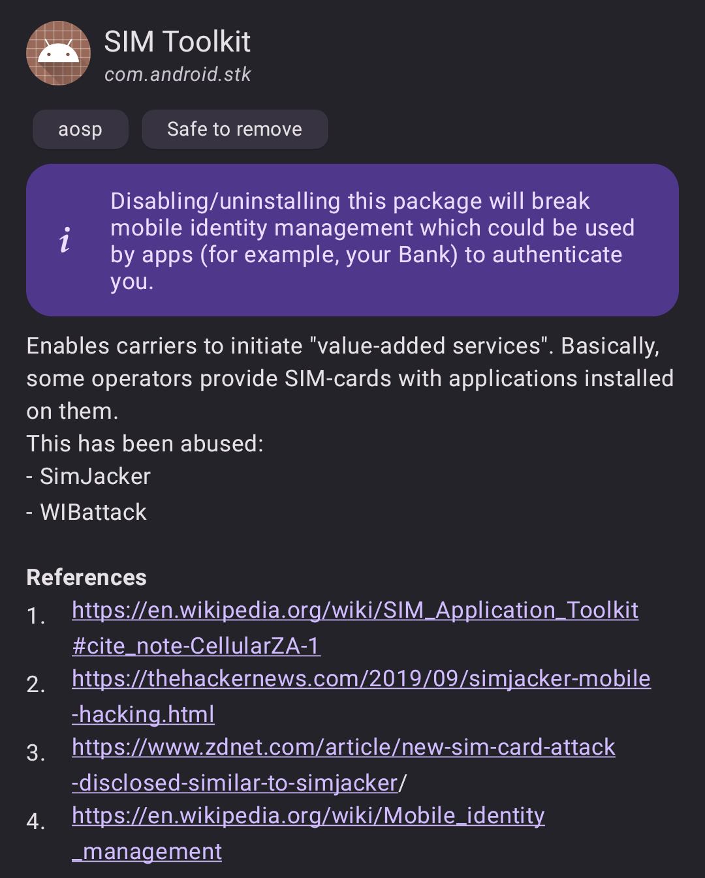Click reference list number 3
This screenshot has height=878, width=705.
point(36,753)
